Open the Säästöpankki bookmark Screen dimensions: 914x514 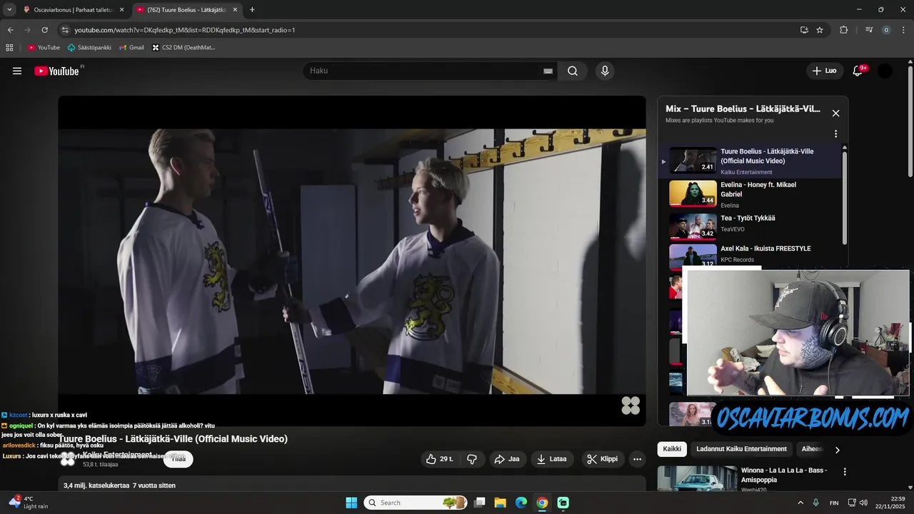tap(89, 48)
